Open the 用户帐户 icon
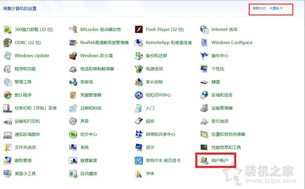Viewport: 305px width, 189px height. 204,161
